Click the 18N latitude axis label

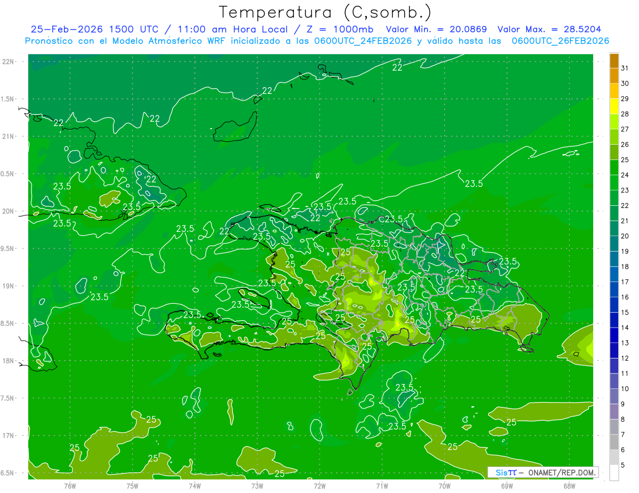click(8, 361)
